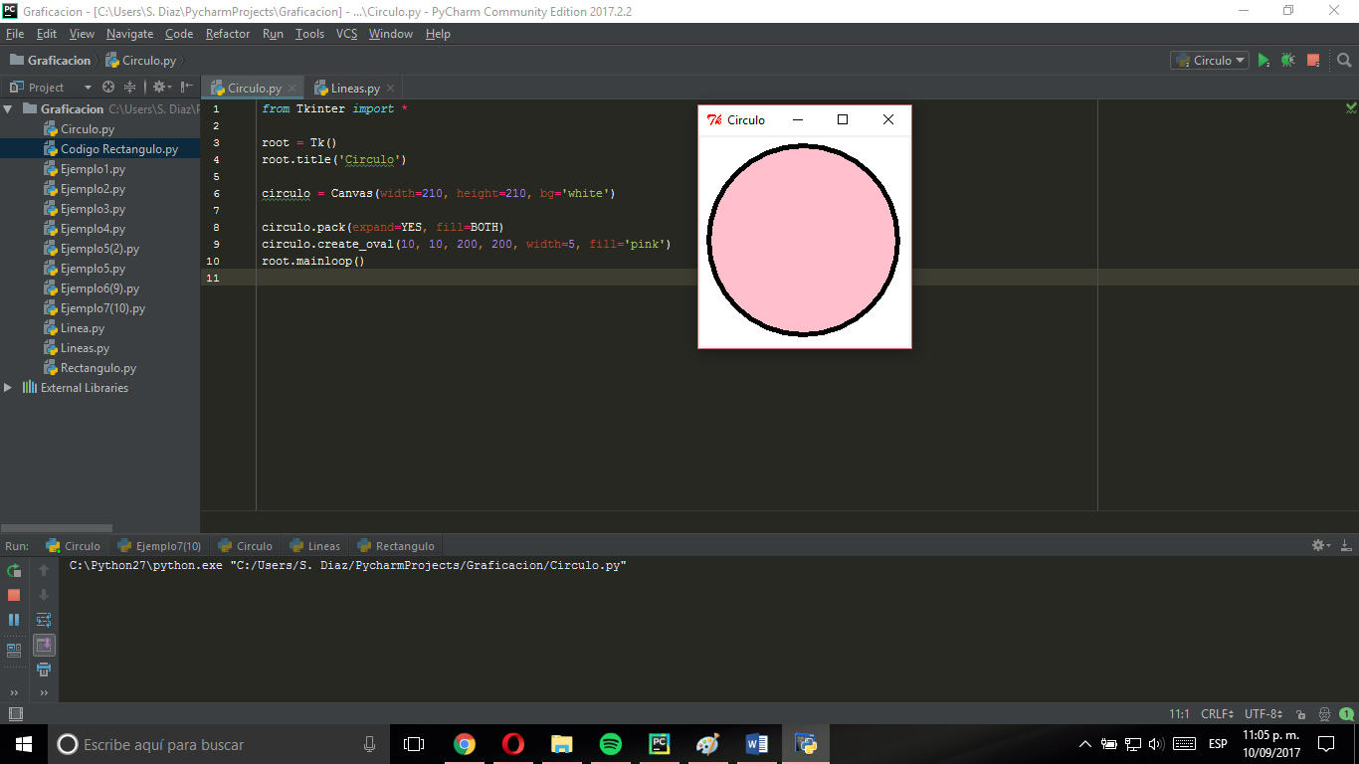The width and height of the screenshot is (1359, 764).
Task: Switch to the Lineas.py editor tab
Action: click(x=352, y=88)
